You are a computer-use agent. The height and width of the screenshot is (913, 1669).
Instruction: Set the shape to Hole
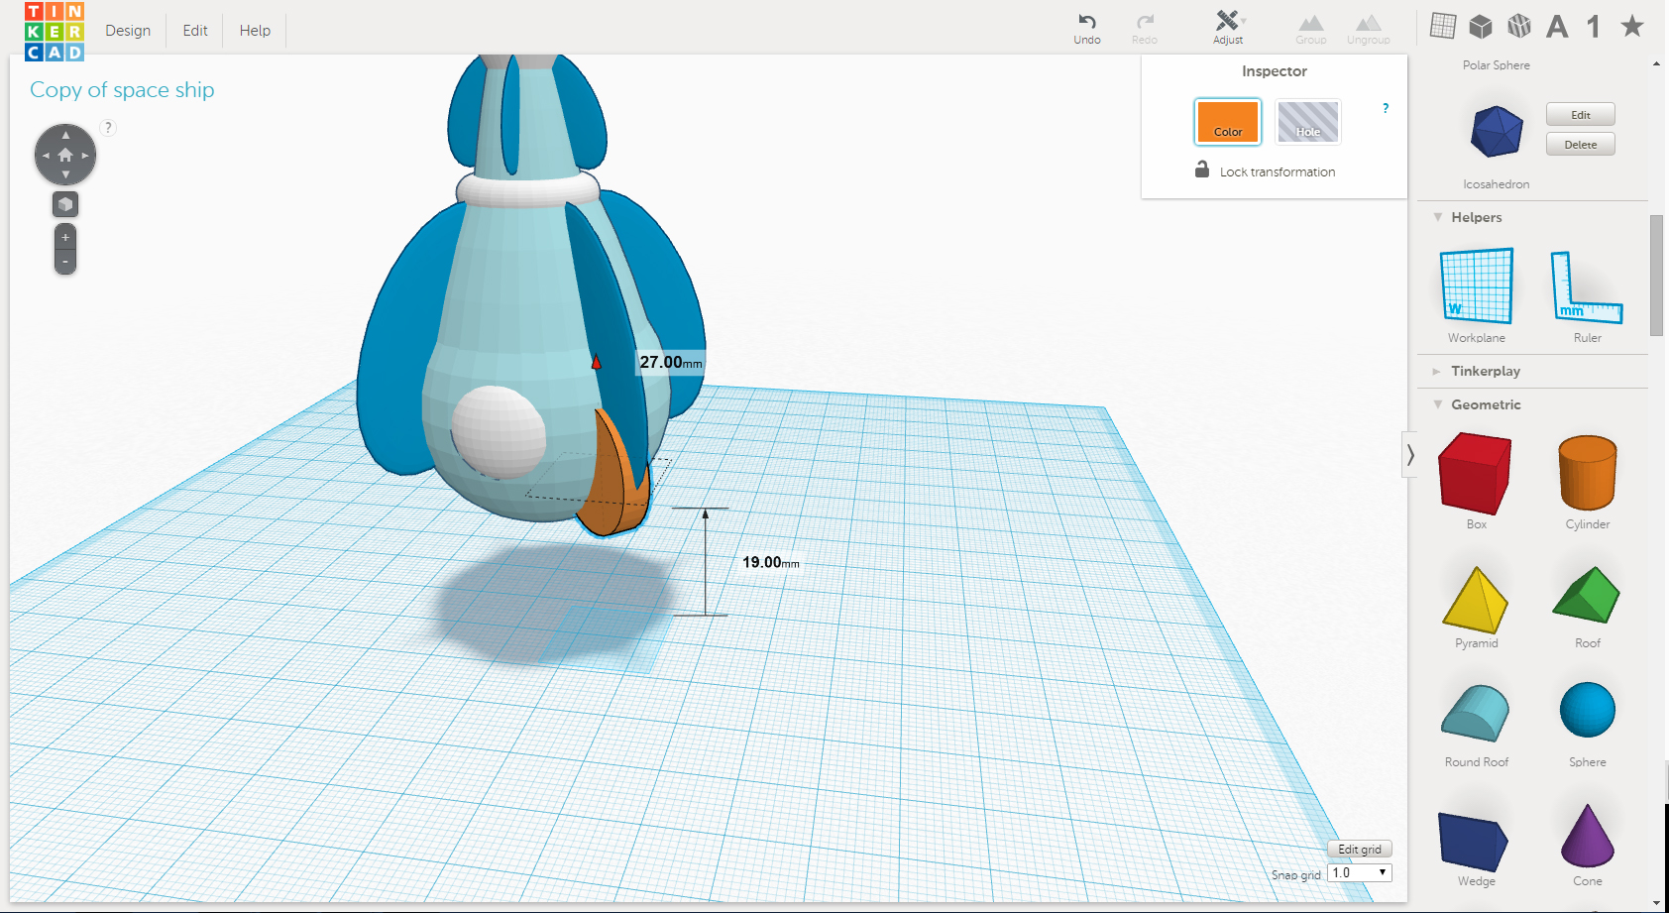click(x=1308, y=122)
